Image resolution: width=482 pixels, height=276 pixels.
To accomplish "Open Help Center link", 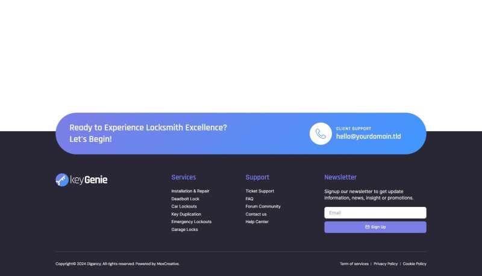I will [257, 222].
